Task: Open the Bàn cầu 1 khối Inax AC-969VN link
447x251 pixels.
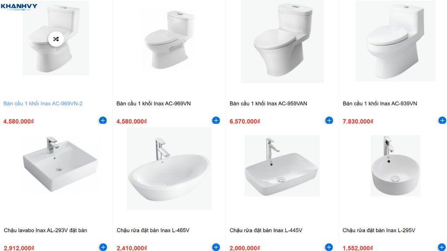Action: 153,104
